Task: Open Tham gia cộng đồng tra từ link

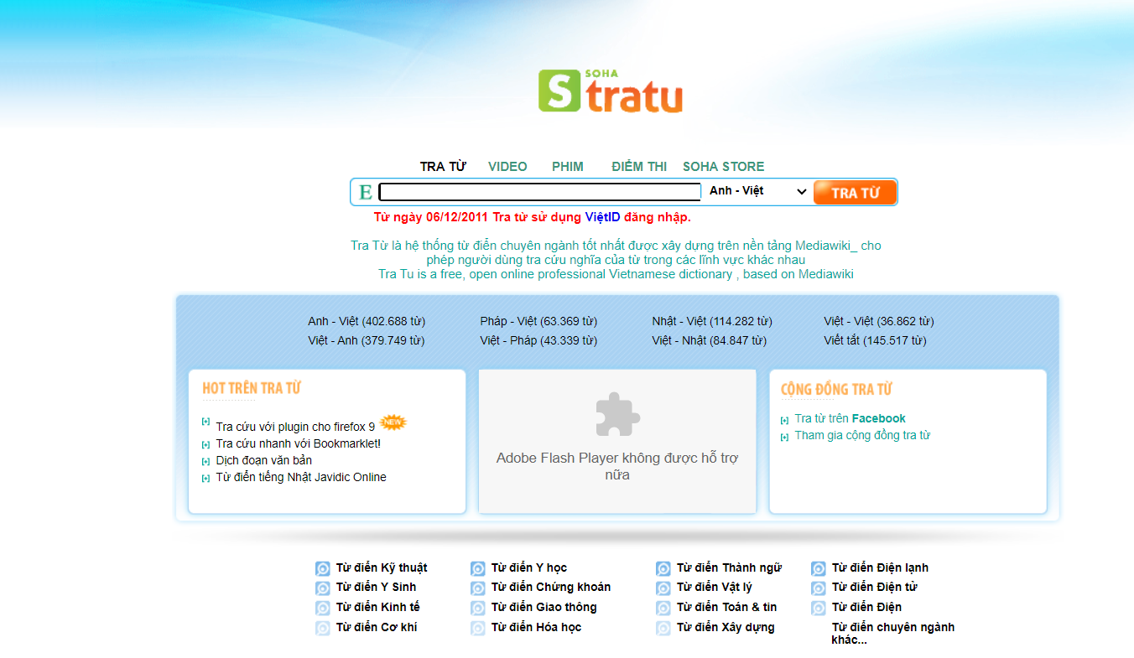Action: click(862, 435)
